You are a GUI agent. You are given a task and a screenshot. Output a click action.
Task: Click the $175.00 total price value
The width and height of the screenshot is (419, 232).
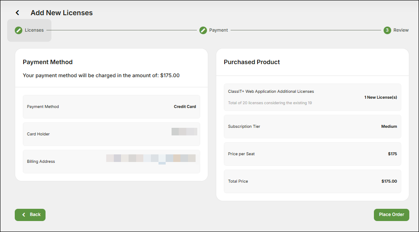click(389, 181)
